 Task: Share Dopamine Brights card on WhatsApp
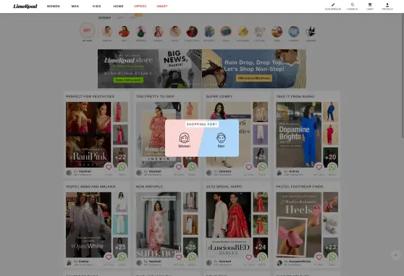click(332, 167)
